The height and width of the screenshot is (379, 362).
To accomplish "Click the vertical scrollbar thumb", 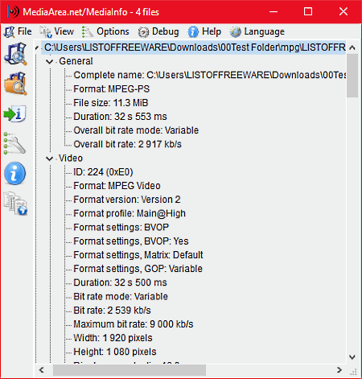I will pyautogui.click(x=352, y=76).
